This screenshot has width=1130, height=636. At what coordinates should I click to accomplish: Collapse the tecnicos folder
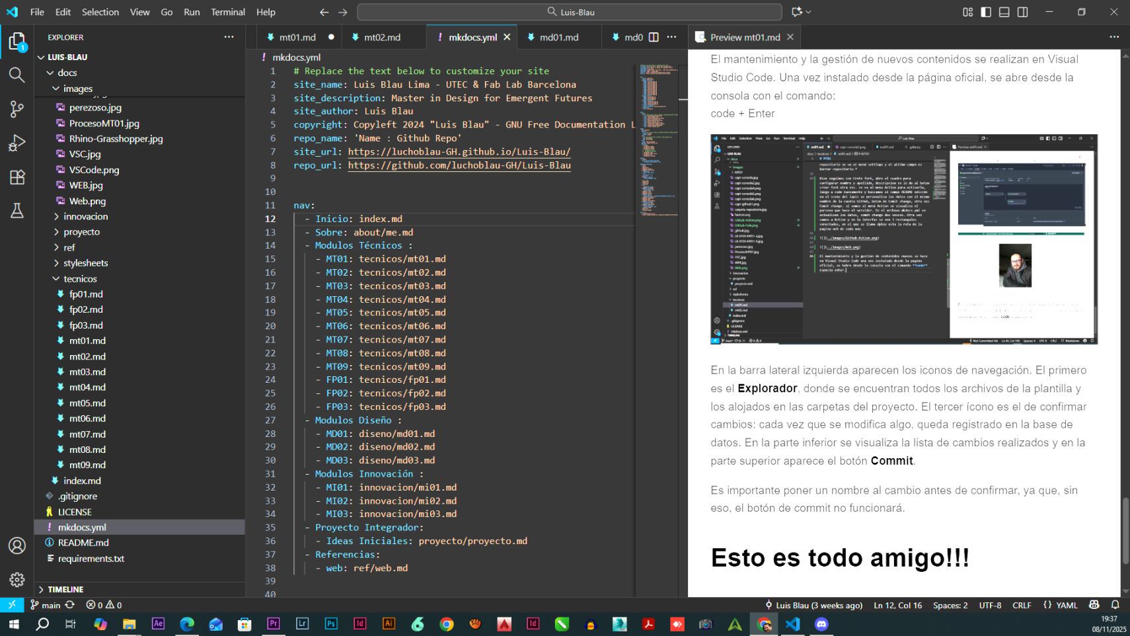coord(80,278)
